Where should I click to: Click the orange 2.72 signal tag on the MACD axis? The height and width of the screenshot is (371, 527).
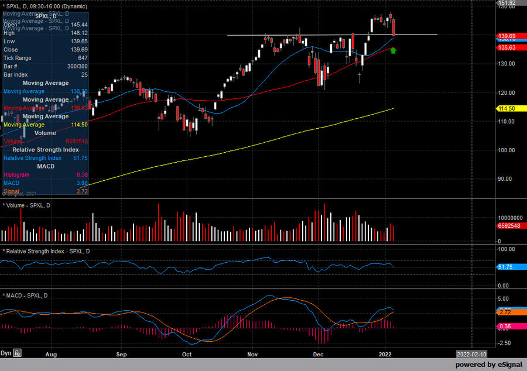[x=511, y=312]
